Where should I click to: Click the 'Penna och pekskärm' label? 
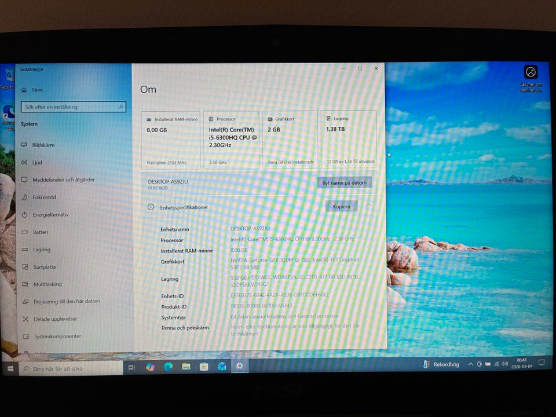(x=185, y=328)
